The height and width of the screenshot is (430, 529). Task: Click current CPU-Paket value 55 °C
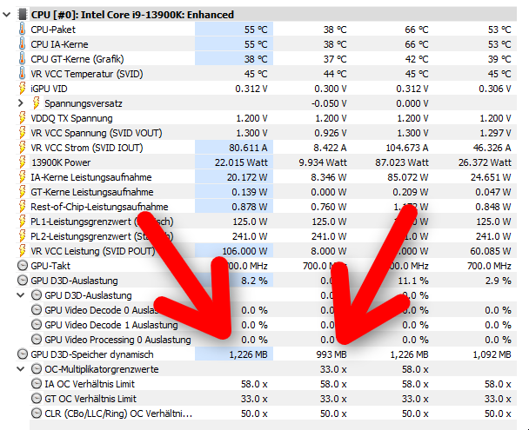point(256,30)
